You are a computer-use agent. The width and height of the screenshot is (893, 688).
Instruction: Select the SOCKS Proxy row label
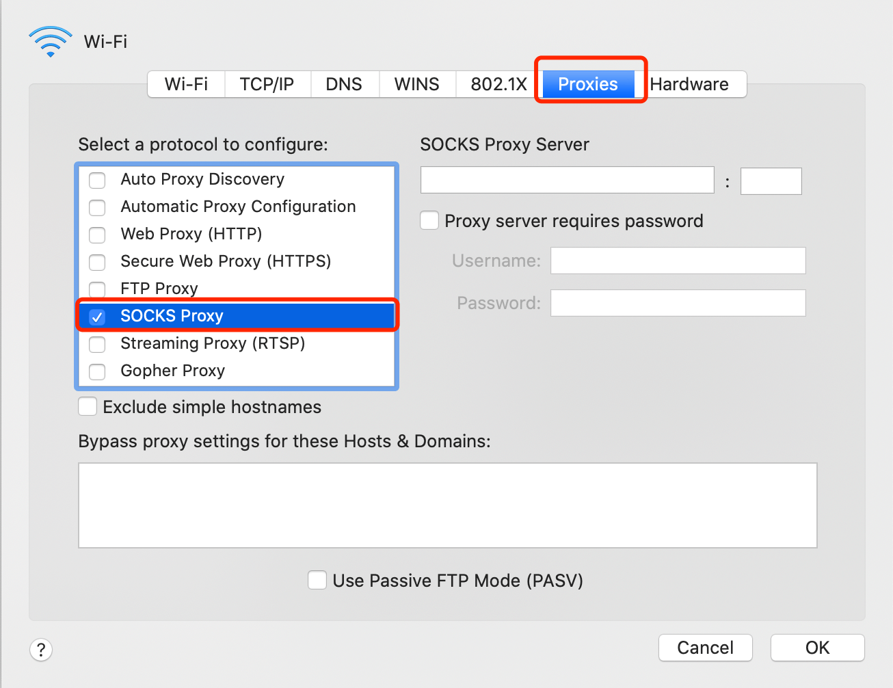click(172, 316)
